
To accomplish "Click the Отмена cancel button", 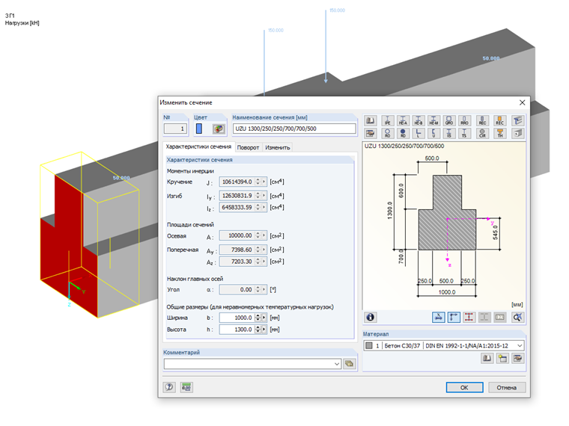I will tap(507, 387).
